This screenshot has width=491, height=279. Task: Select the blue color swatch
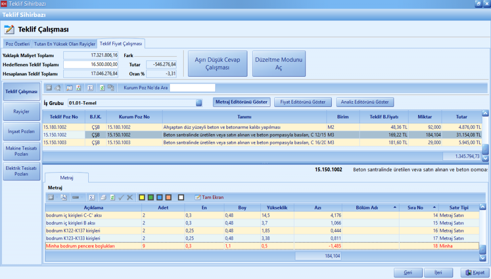(159, 197)
